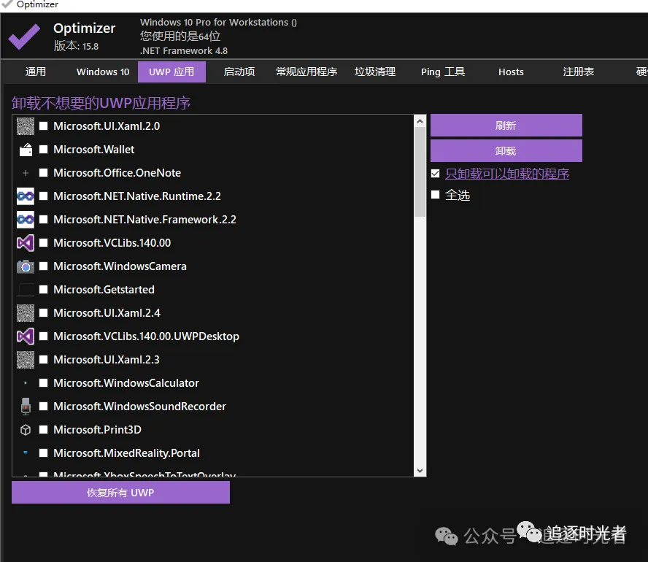Select the Microsoft.WindowsCalculator list entry text

[x=126, y=383]
